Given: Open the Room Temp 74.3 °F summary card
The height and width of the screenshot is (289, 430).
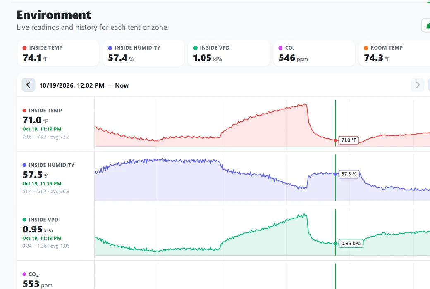Looking at the screenshot, I should coord(394,53).
